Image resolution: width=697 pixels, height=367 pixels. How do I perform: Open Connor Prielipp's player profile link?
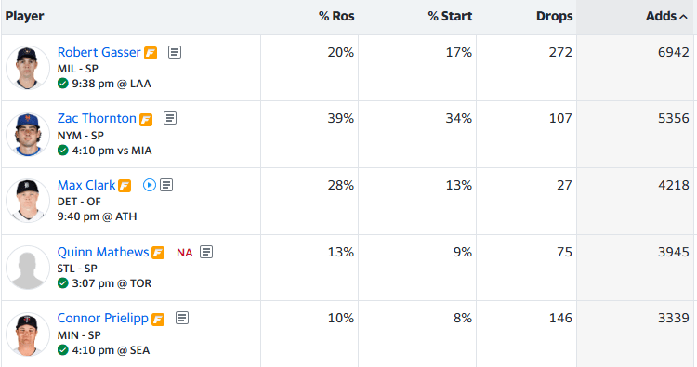click(x=102, y=318)
